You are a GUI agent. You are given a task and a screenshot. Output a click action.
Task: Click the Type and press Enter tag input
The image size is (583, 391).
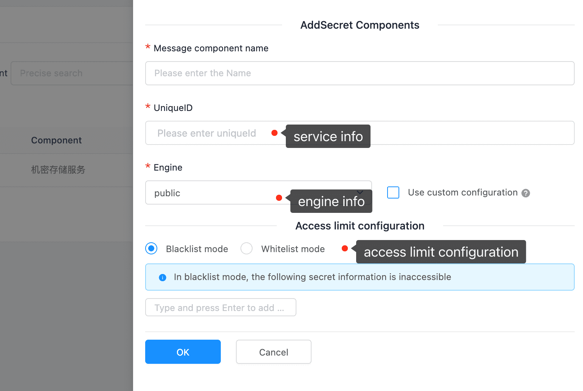pyautogui.click(x=221, y=307)
